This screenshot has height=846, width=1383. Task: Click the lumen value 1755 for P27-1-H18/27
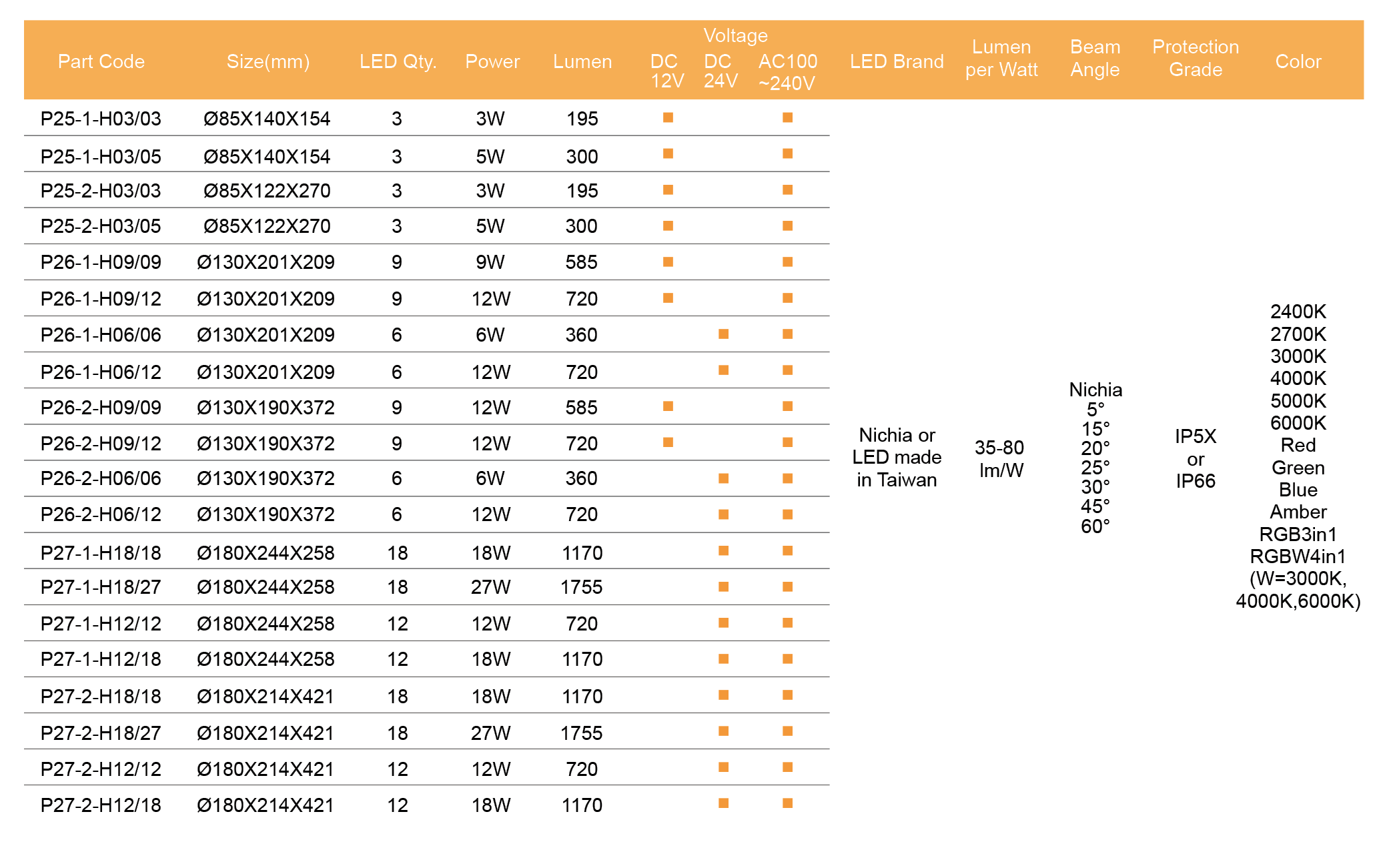tap(581, 587)
